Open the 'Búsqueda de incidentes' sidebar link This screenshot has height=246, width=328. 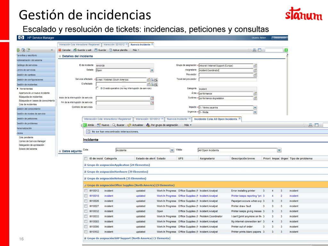point(31,97)
